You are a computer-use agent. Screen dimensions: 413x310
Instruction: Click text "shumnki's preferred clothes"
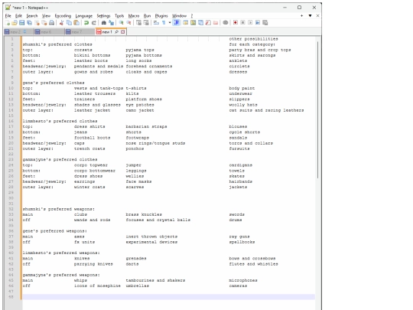pyautogui.click(x=57, y=44)
